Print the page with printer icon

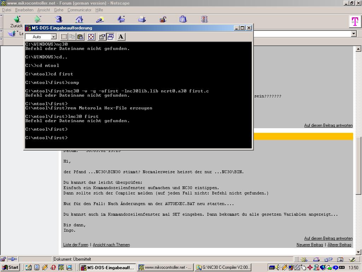point(142,19)
